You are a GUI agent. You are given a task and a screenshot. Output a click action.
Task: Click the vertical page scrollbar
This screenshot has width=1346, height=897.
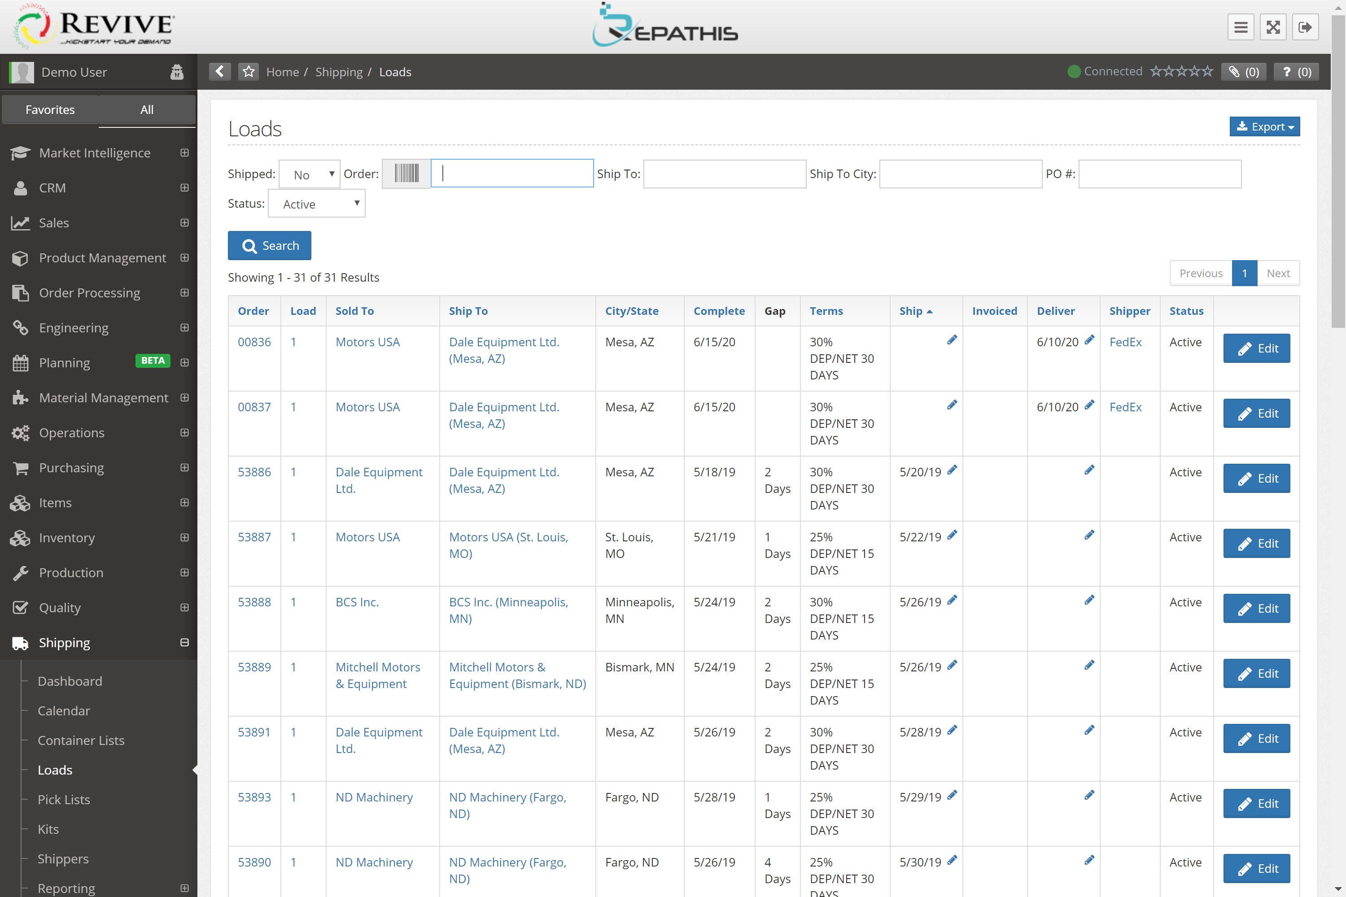(x=1338, y=172)
